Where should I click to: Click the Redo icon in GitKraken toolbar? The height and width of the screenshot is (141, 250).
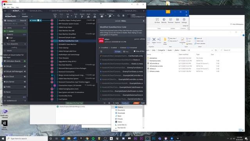pos(61,16)
